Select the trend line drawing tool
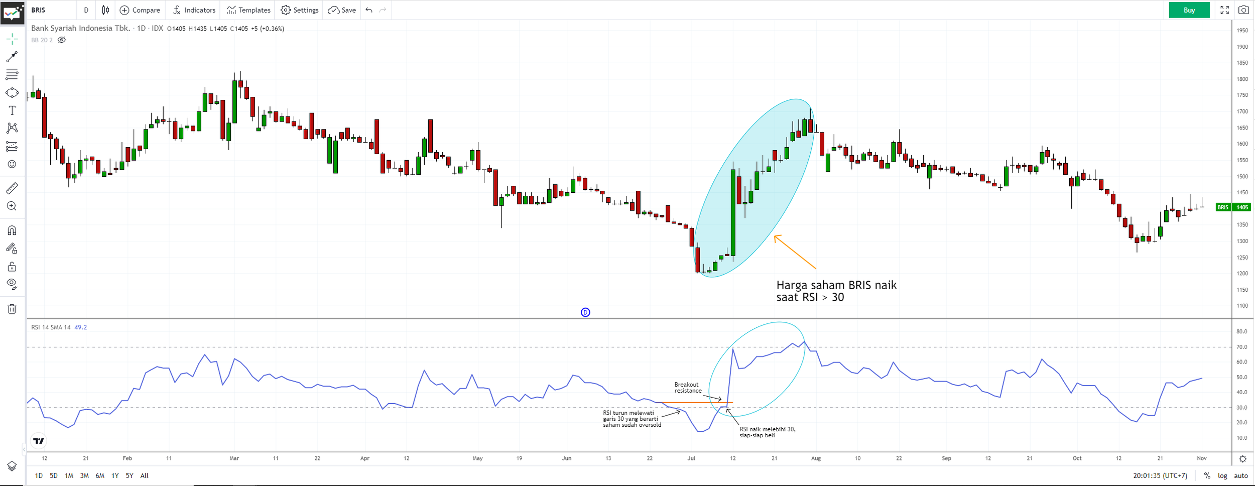The height and width of the screenshot is (486, 1255). pyautogui.click(x=12, y=57)
